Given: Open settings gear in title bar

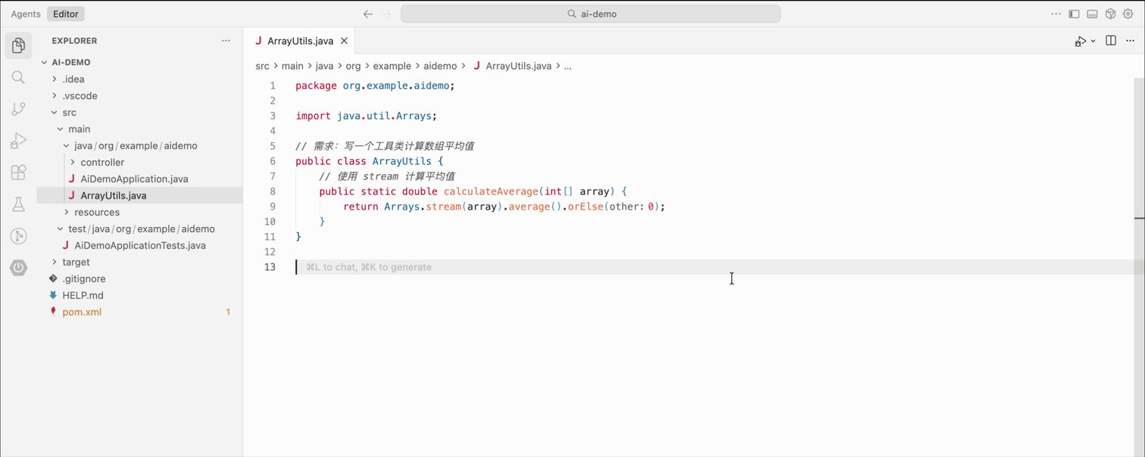Looking at the screenshot, I should pyautogui.click(x=1128, y=14).
